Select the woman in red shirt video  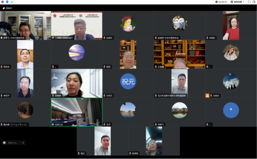[x=231, y=26]
